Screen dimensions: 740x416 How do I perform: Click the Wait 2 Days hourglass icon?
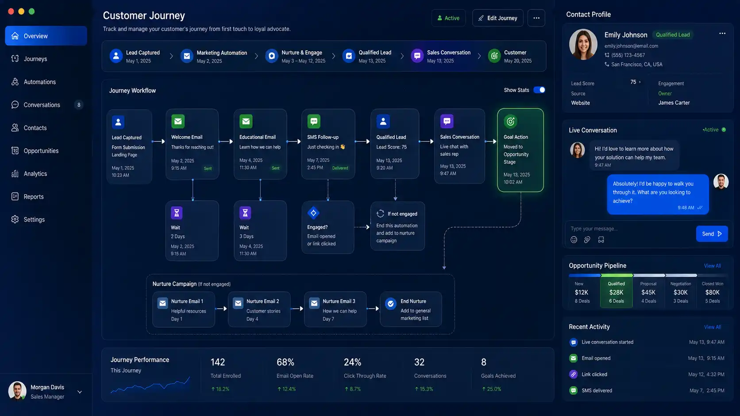(177, 213)
